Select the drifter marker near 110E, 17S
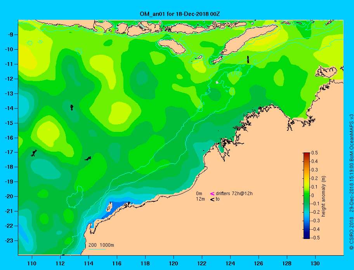The width and height of the screenshot is (354, 270). coord(34,153)
